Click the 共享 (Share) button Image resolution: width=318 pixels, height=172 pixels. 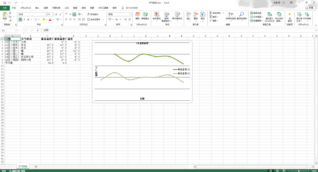tap(310, 8)
